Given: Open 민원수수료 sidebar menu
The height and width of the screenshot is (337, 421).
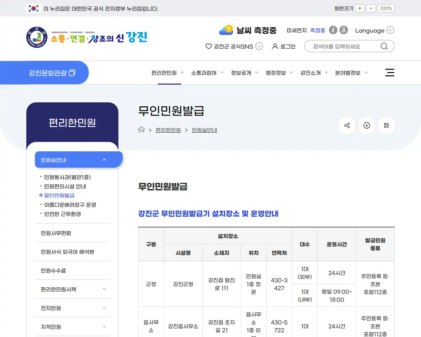Looking at the screenshot, I should click(72, 271).
